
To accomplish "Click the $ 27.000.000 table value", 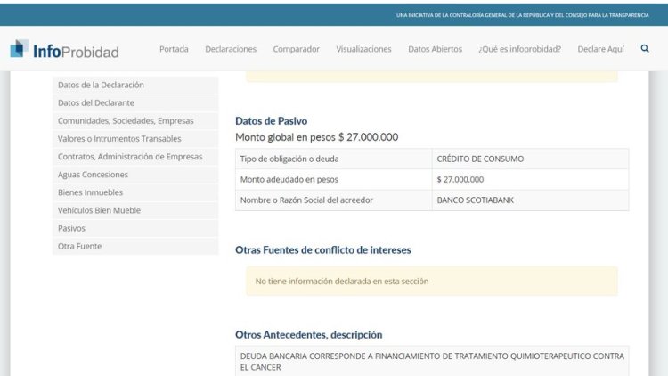I will tap(460, 179).
